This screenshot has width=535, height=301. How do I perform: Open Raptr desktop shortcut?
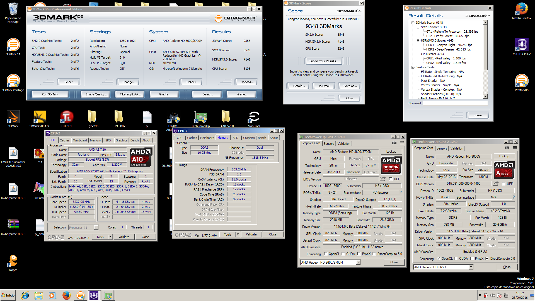(x=13, y=263)
